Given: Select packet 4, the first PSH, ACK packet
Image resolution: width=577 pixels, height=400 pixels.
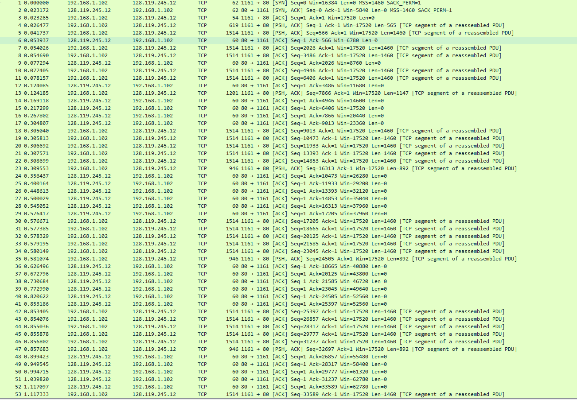Looking at the screenshot, I should 177,25.
